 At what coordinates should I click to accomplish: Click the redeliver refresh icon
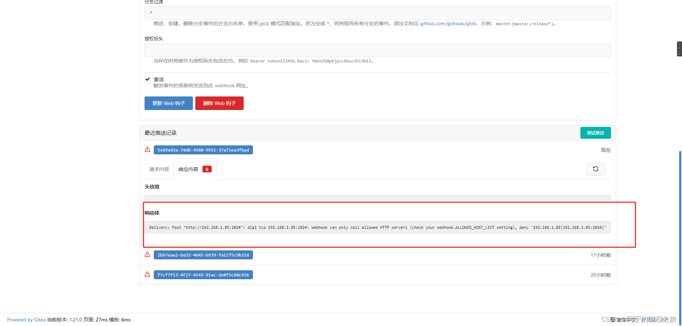(595, 169)
